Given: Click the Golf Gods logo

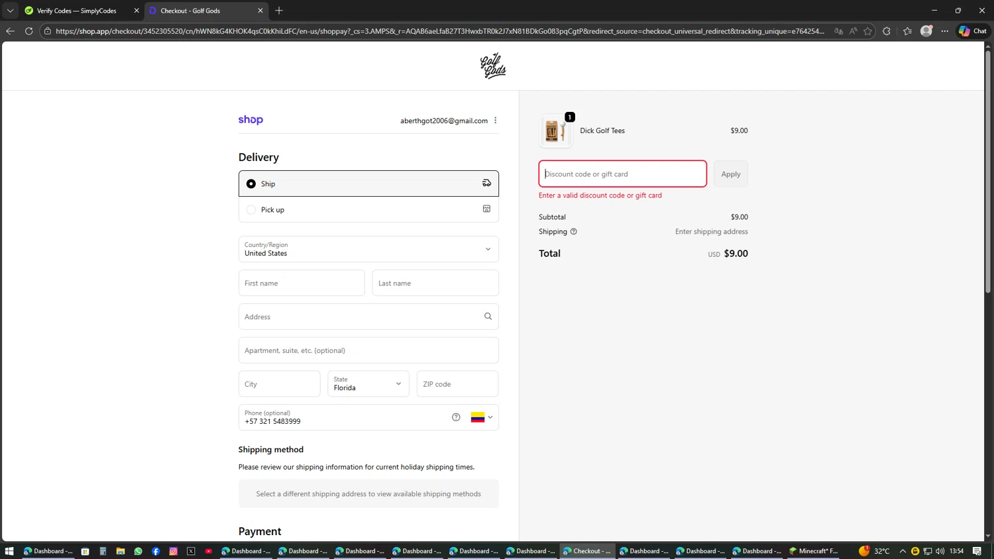Looking at the screenshot, I should click(493, 66).
